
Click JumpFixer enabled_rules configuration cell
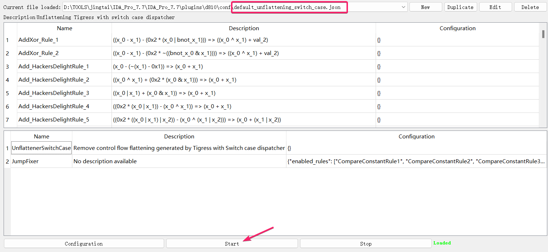coord(416,161)
